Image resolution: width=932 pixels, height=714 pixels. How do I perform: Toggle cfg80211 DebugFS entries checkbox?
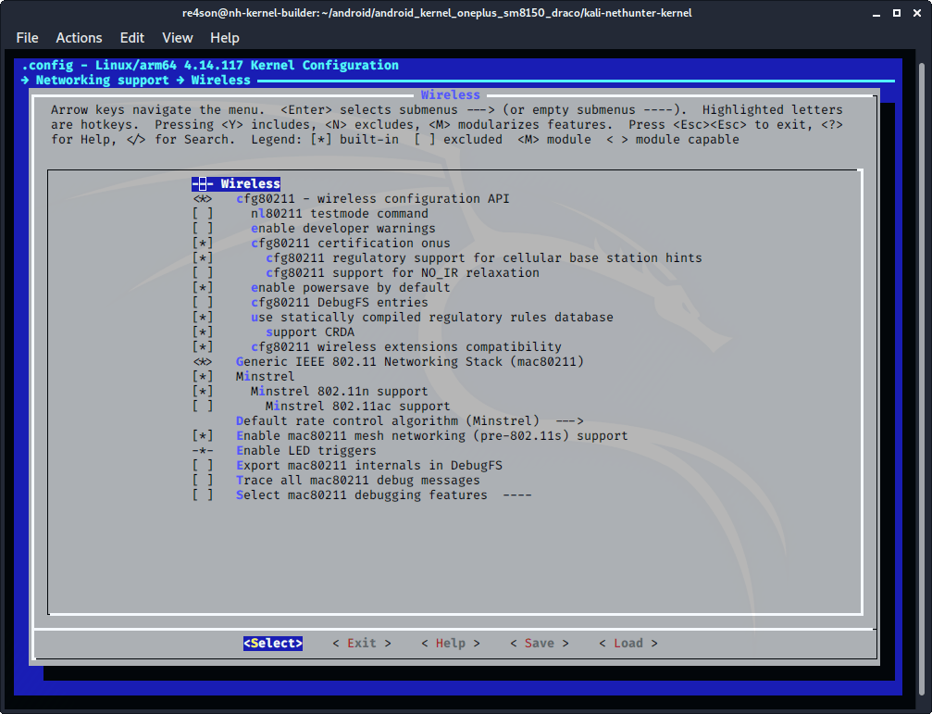(x=203, y=303)
